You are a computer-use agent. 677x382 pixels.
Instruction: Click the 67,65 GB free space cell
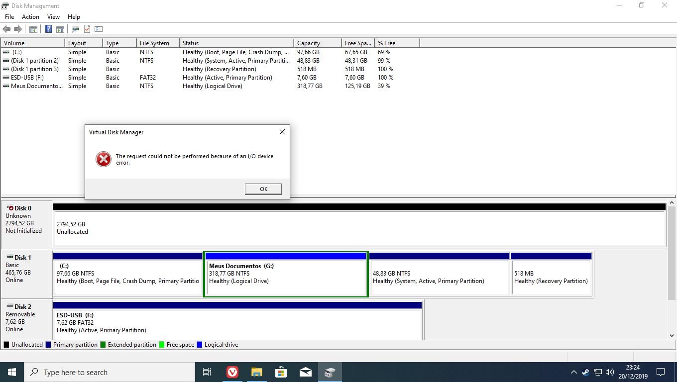pos(356,52)
